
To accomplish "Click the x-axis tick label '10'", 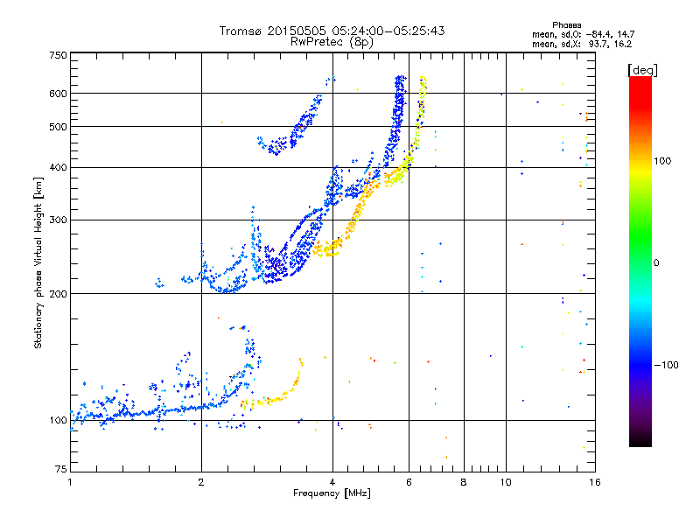I will click(506, 482).
